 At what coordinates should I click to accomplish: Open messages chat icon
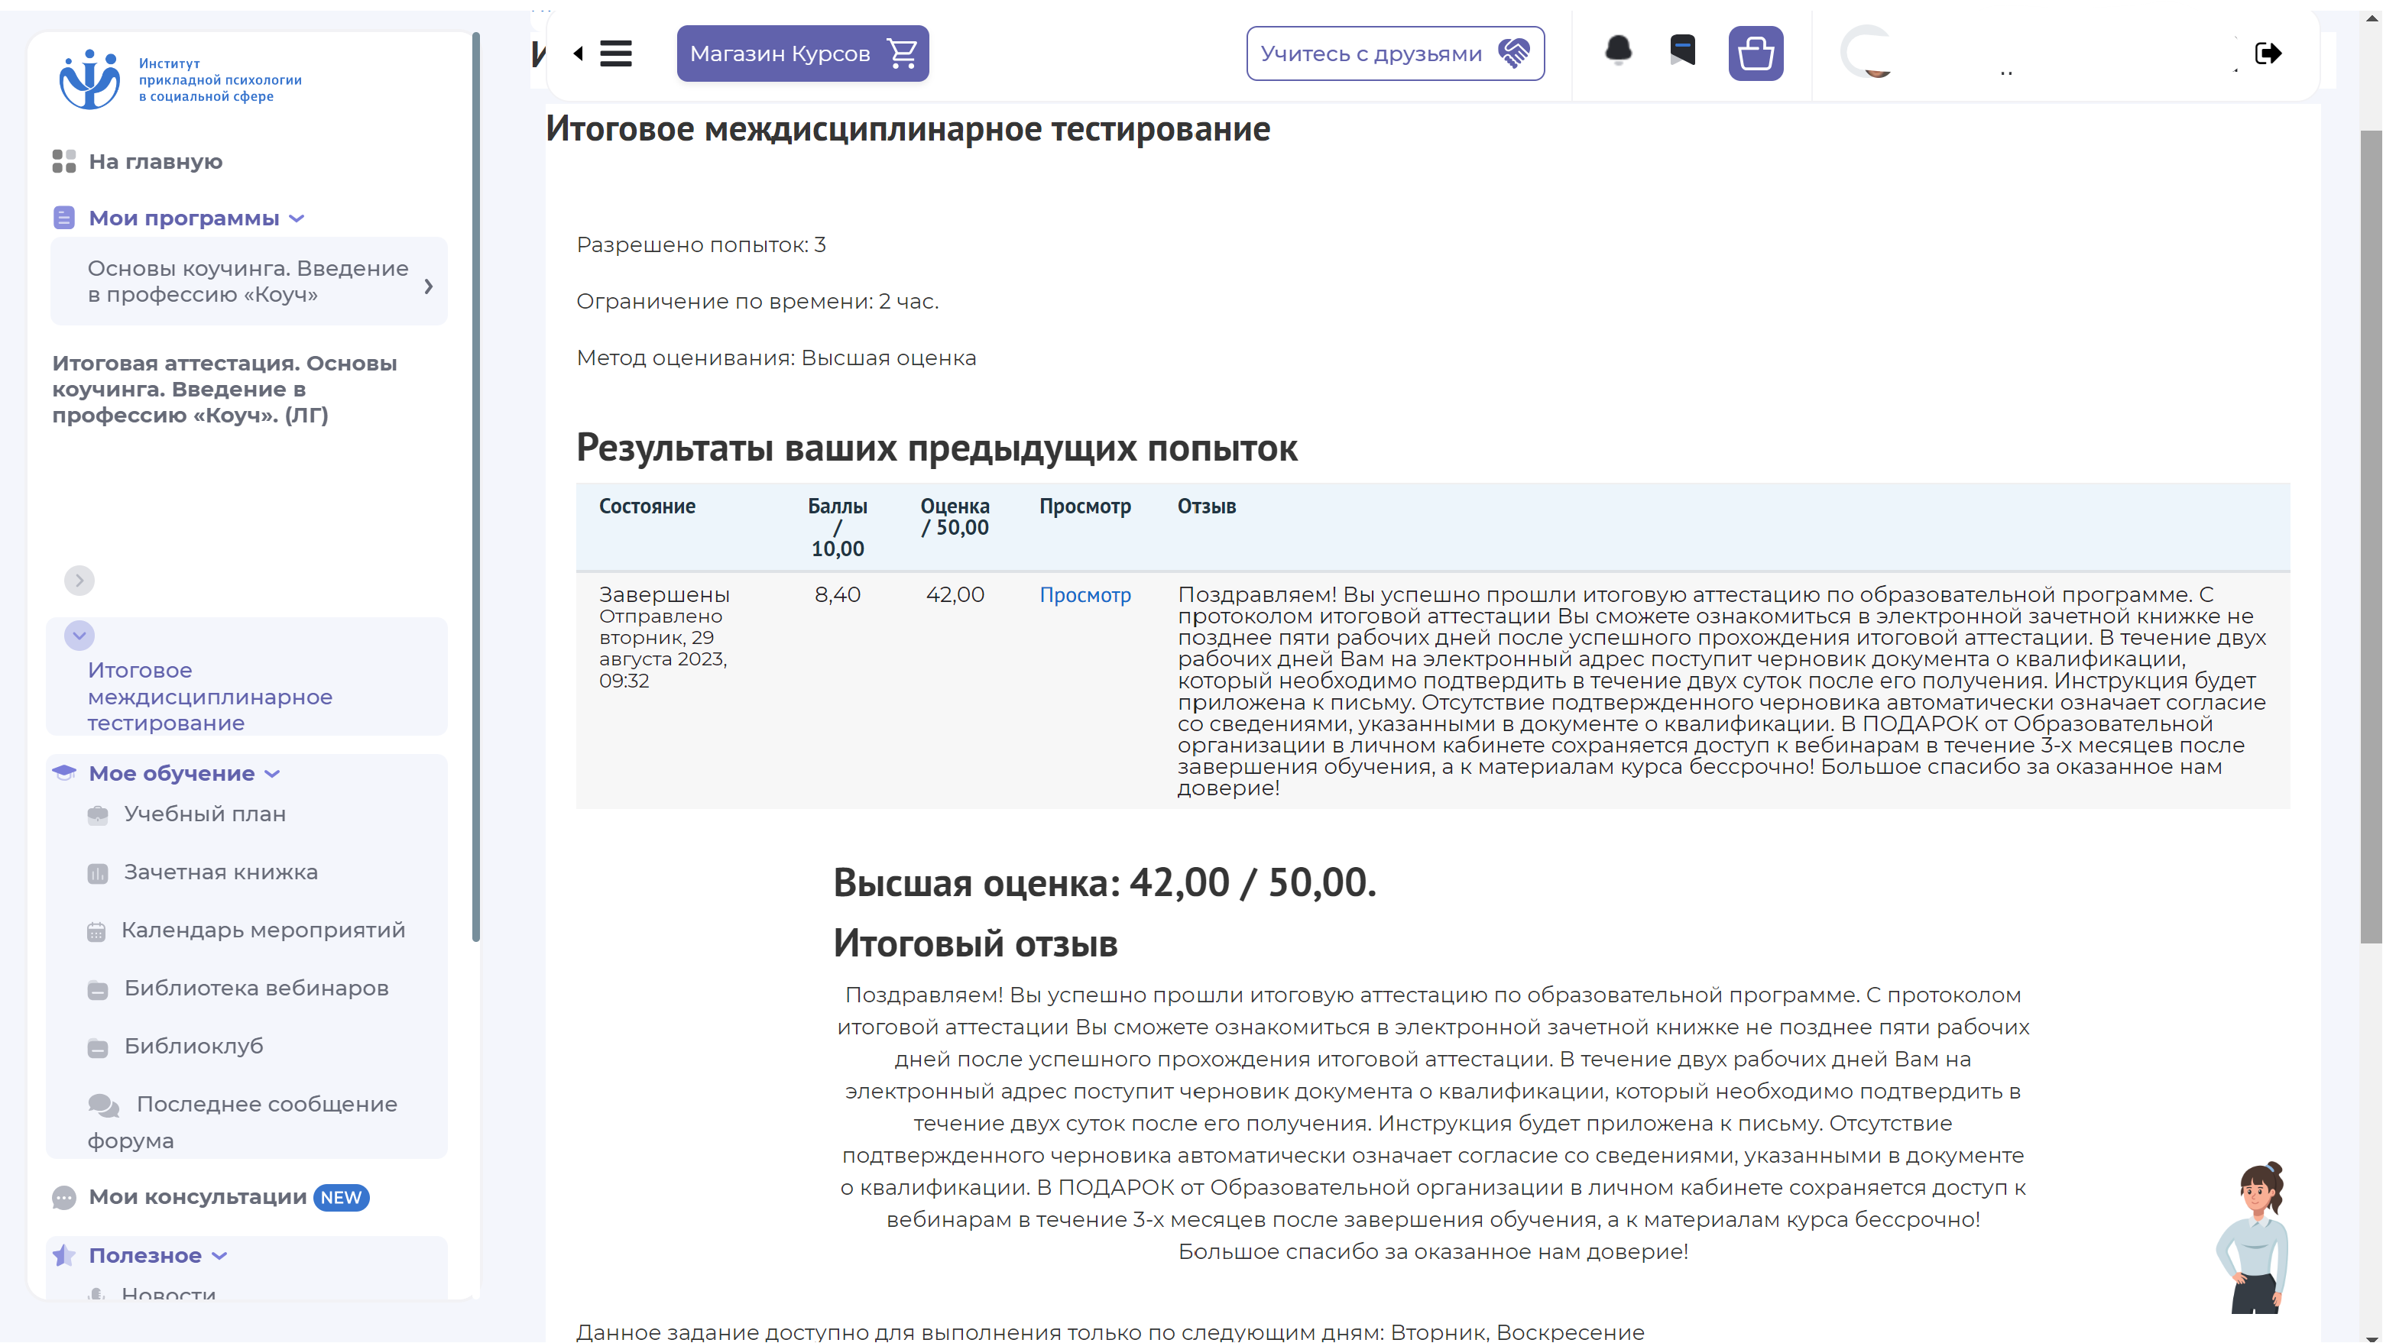pyautogui.click(x=1683, y=50)
